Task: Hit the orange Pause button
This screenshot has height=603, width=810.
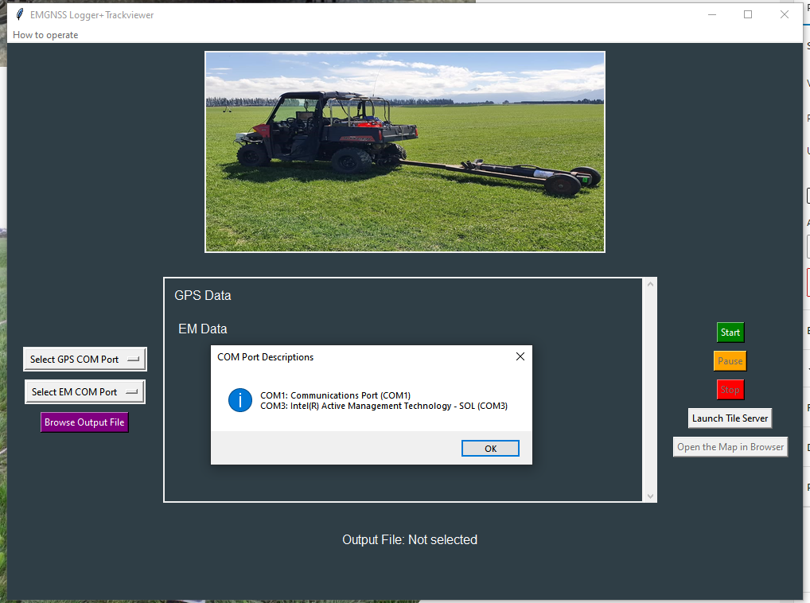Action: pyautogui.click(x=730, y=361)
